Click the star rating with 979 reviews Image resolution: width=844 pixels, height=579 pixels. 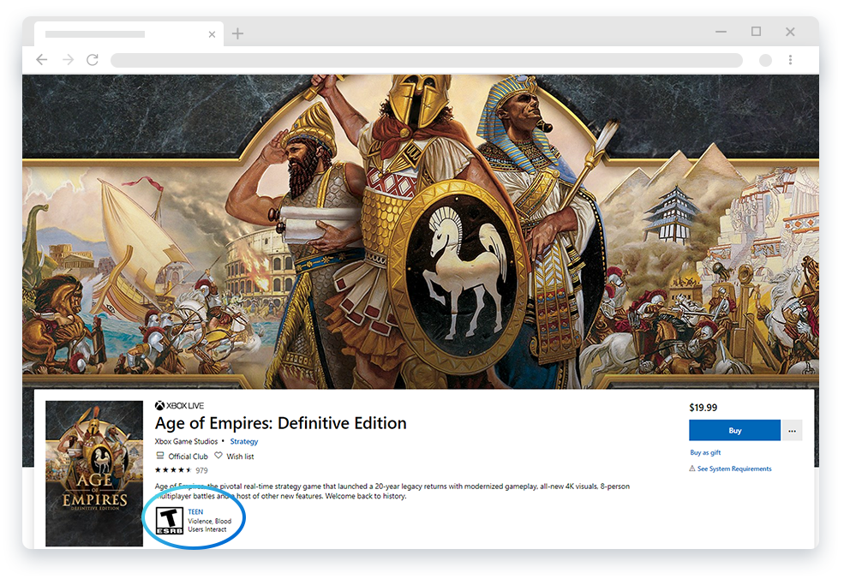click(182, 470)
